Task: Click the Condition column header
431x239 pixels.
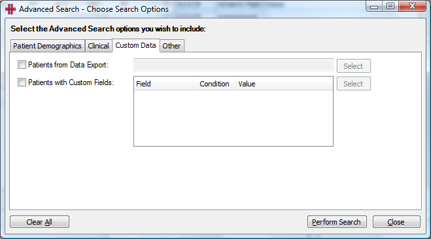Action: 215,84
